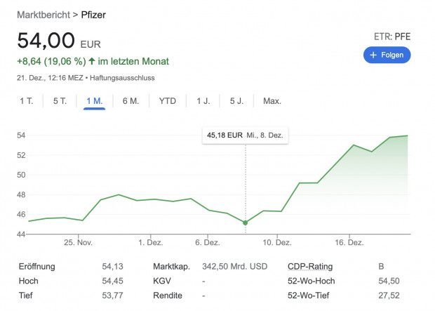Screen dimensions: 435x311
Task: Click the Hoch value 54,45
Action: pos(112,281)
